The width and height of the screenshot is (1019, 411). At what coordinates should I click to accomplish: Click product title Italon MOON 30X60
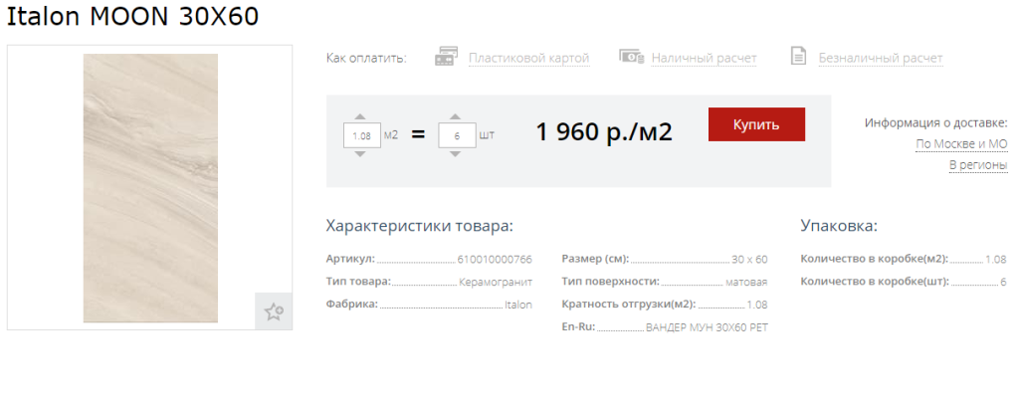(132, 18)
